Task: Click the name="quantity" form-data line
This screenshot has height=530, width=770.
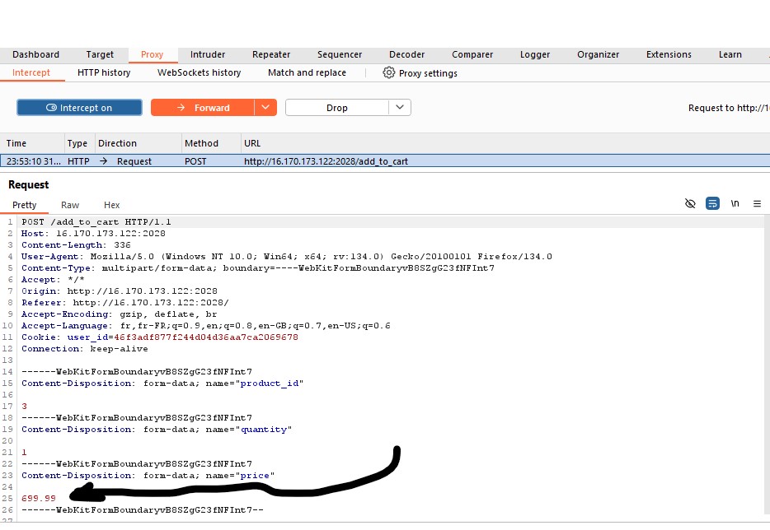Action: (x=157, y=429)
